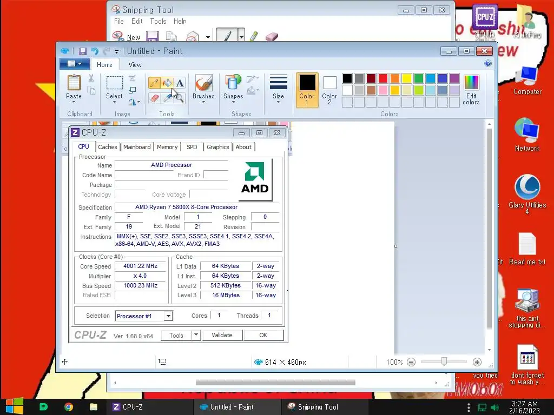
Task: Switch to the SPD tab in CPU-Z
Action: (x=192, y=147)
